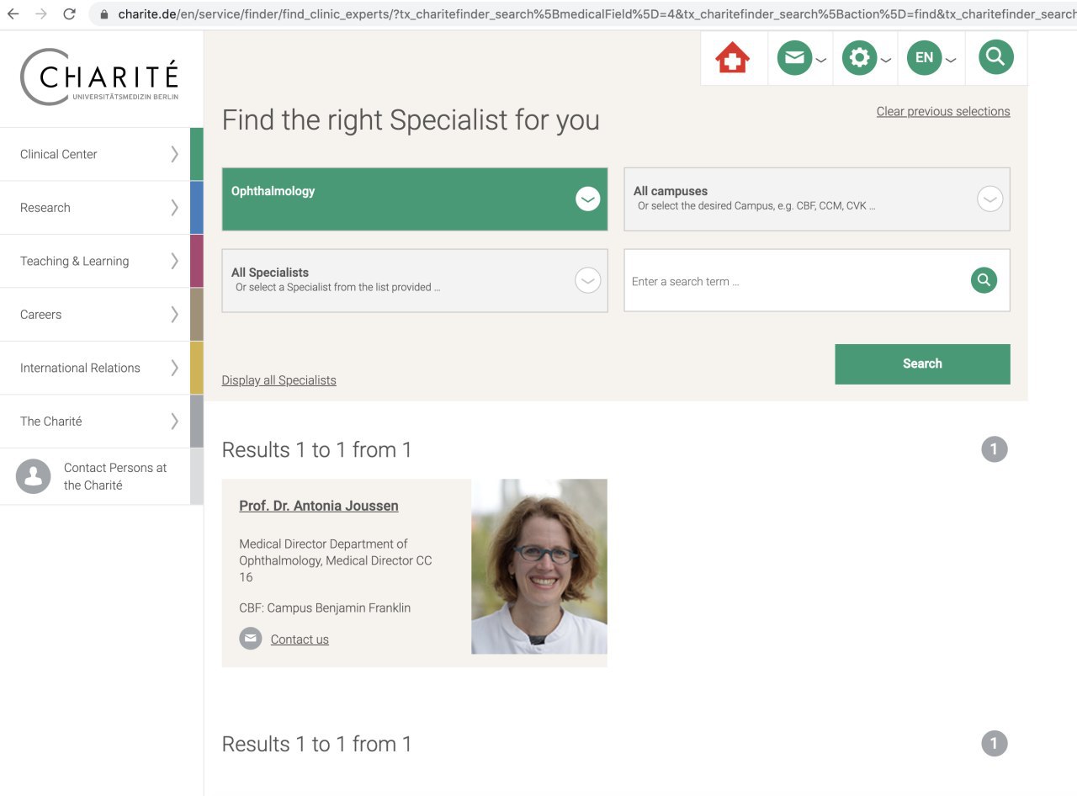Screen dimensions: 1077x796
Task: Click the specialist portrait photo
Action: click(x=539, y=566)
